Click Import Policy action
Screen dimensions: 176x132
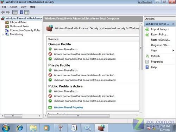click(160, 29)
